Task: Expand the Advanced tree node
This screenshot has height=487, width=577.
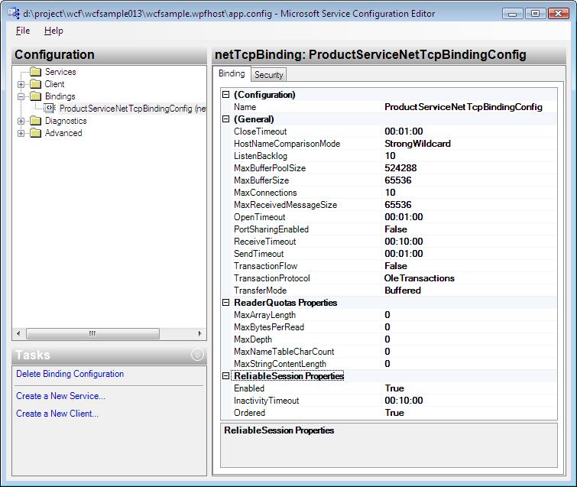Action: 21,133
